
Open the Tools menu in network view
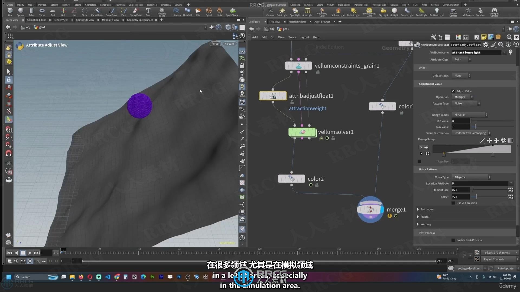[292, 37]
